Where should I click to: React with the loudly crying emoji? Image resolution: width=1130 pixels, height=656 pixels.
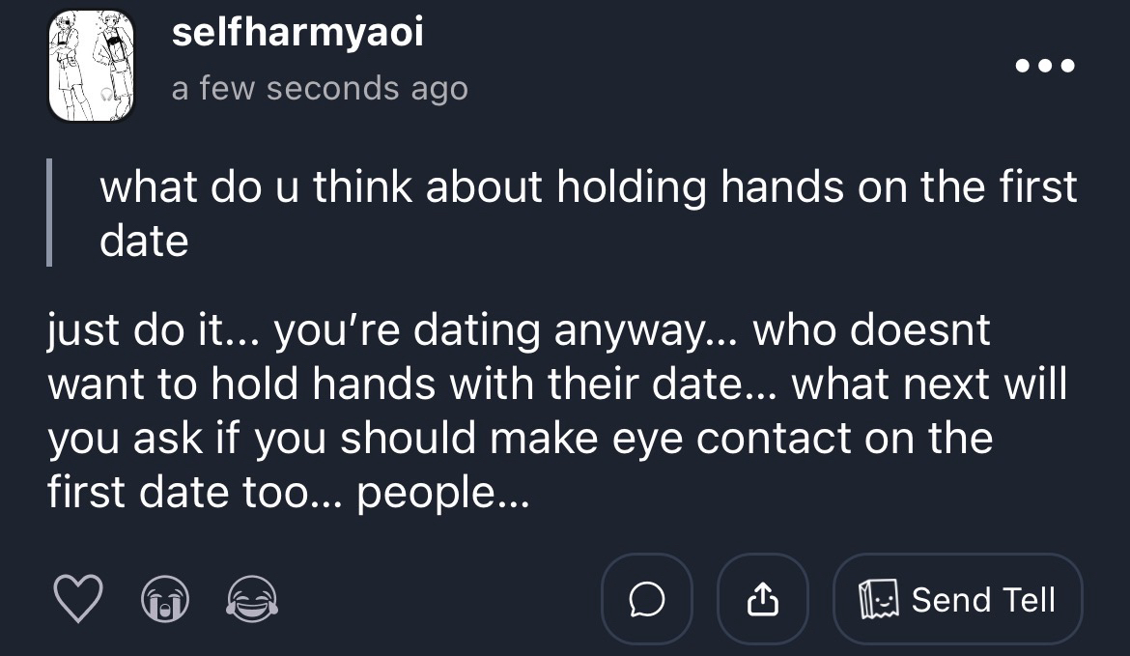click(163, 600)
